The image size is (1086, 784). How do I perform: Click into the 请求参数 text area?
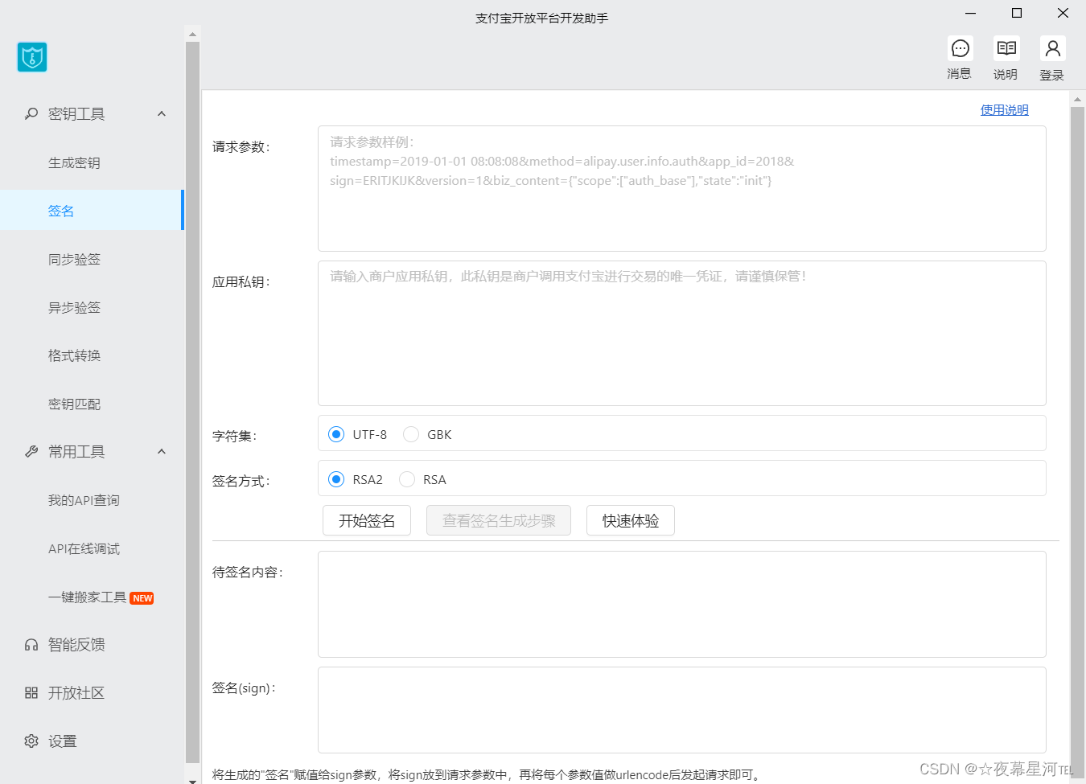pos(682,188)
